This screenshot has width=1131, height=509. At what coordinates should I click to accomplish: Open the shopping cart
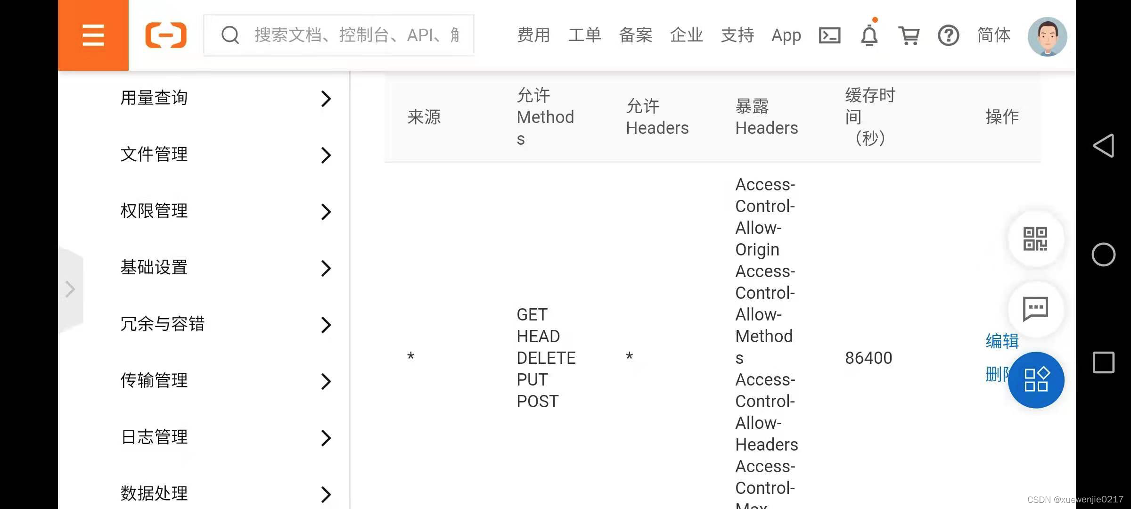(909, 35)
